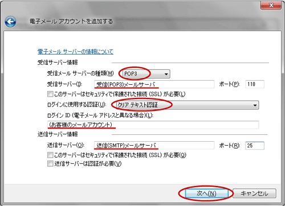Image resolution: width=285 pixels, height=206 pixels.
Task: Check 送信サーバーは認証が必要(V)
Action: [x=50, y=164]
